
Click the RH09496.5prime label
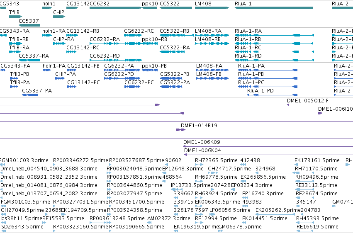pyautogui.click(x=316, y=177)
